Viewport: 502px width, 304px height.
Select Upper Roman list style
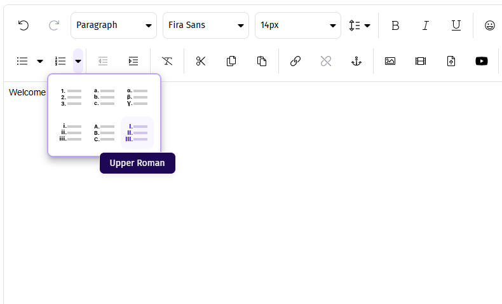click(137, 132)
